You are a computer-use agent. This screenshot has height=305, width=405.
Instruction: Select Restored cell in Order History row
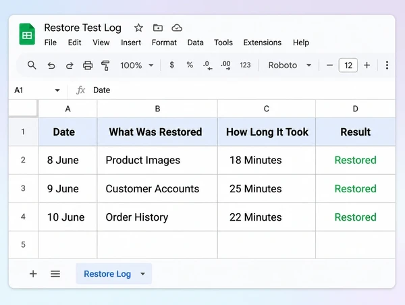[x=356, y=217]
